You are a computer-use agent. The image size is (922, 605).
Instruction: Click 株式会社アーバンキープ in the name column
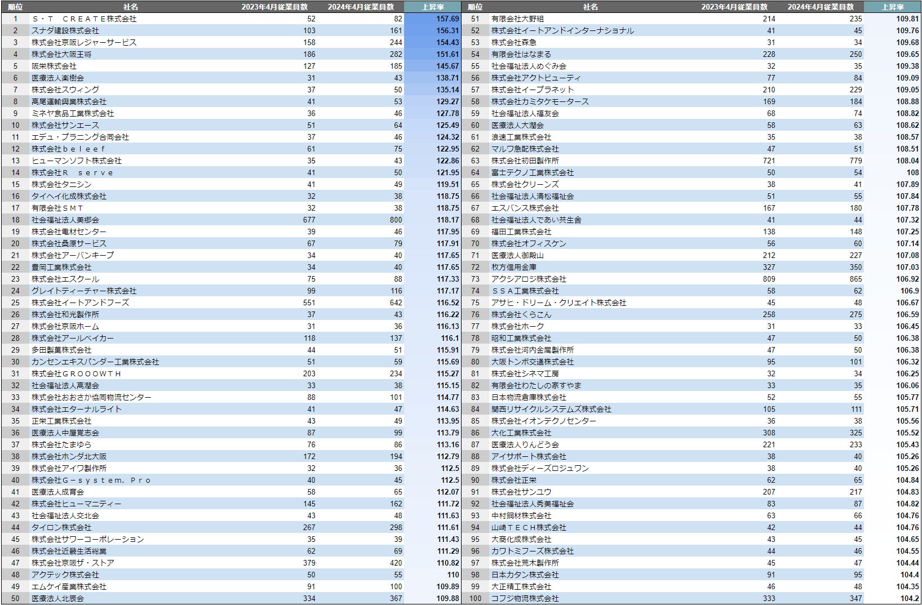click(73, 255)
